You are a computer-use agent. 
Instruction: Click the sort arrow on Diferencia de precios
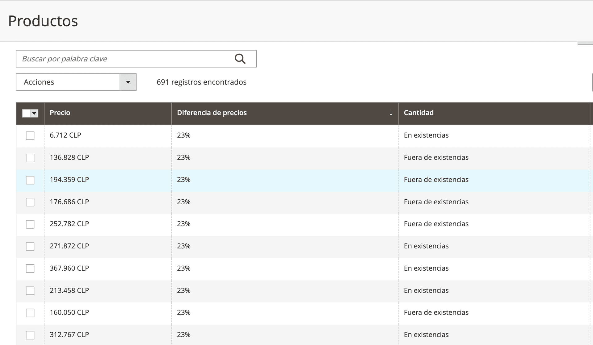click(x=391, y=113)
